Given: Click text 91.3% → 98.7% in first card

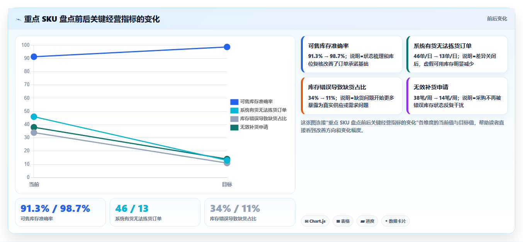Looking at the screenshot, I should click(327, 56).
